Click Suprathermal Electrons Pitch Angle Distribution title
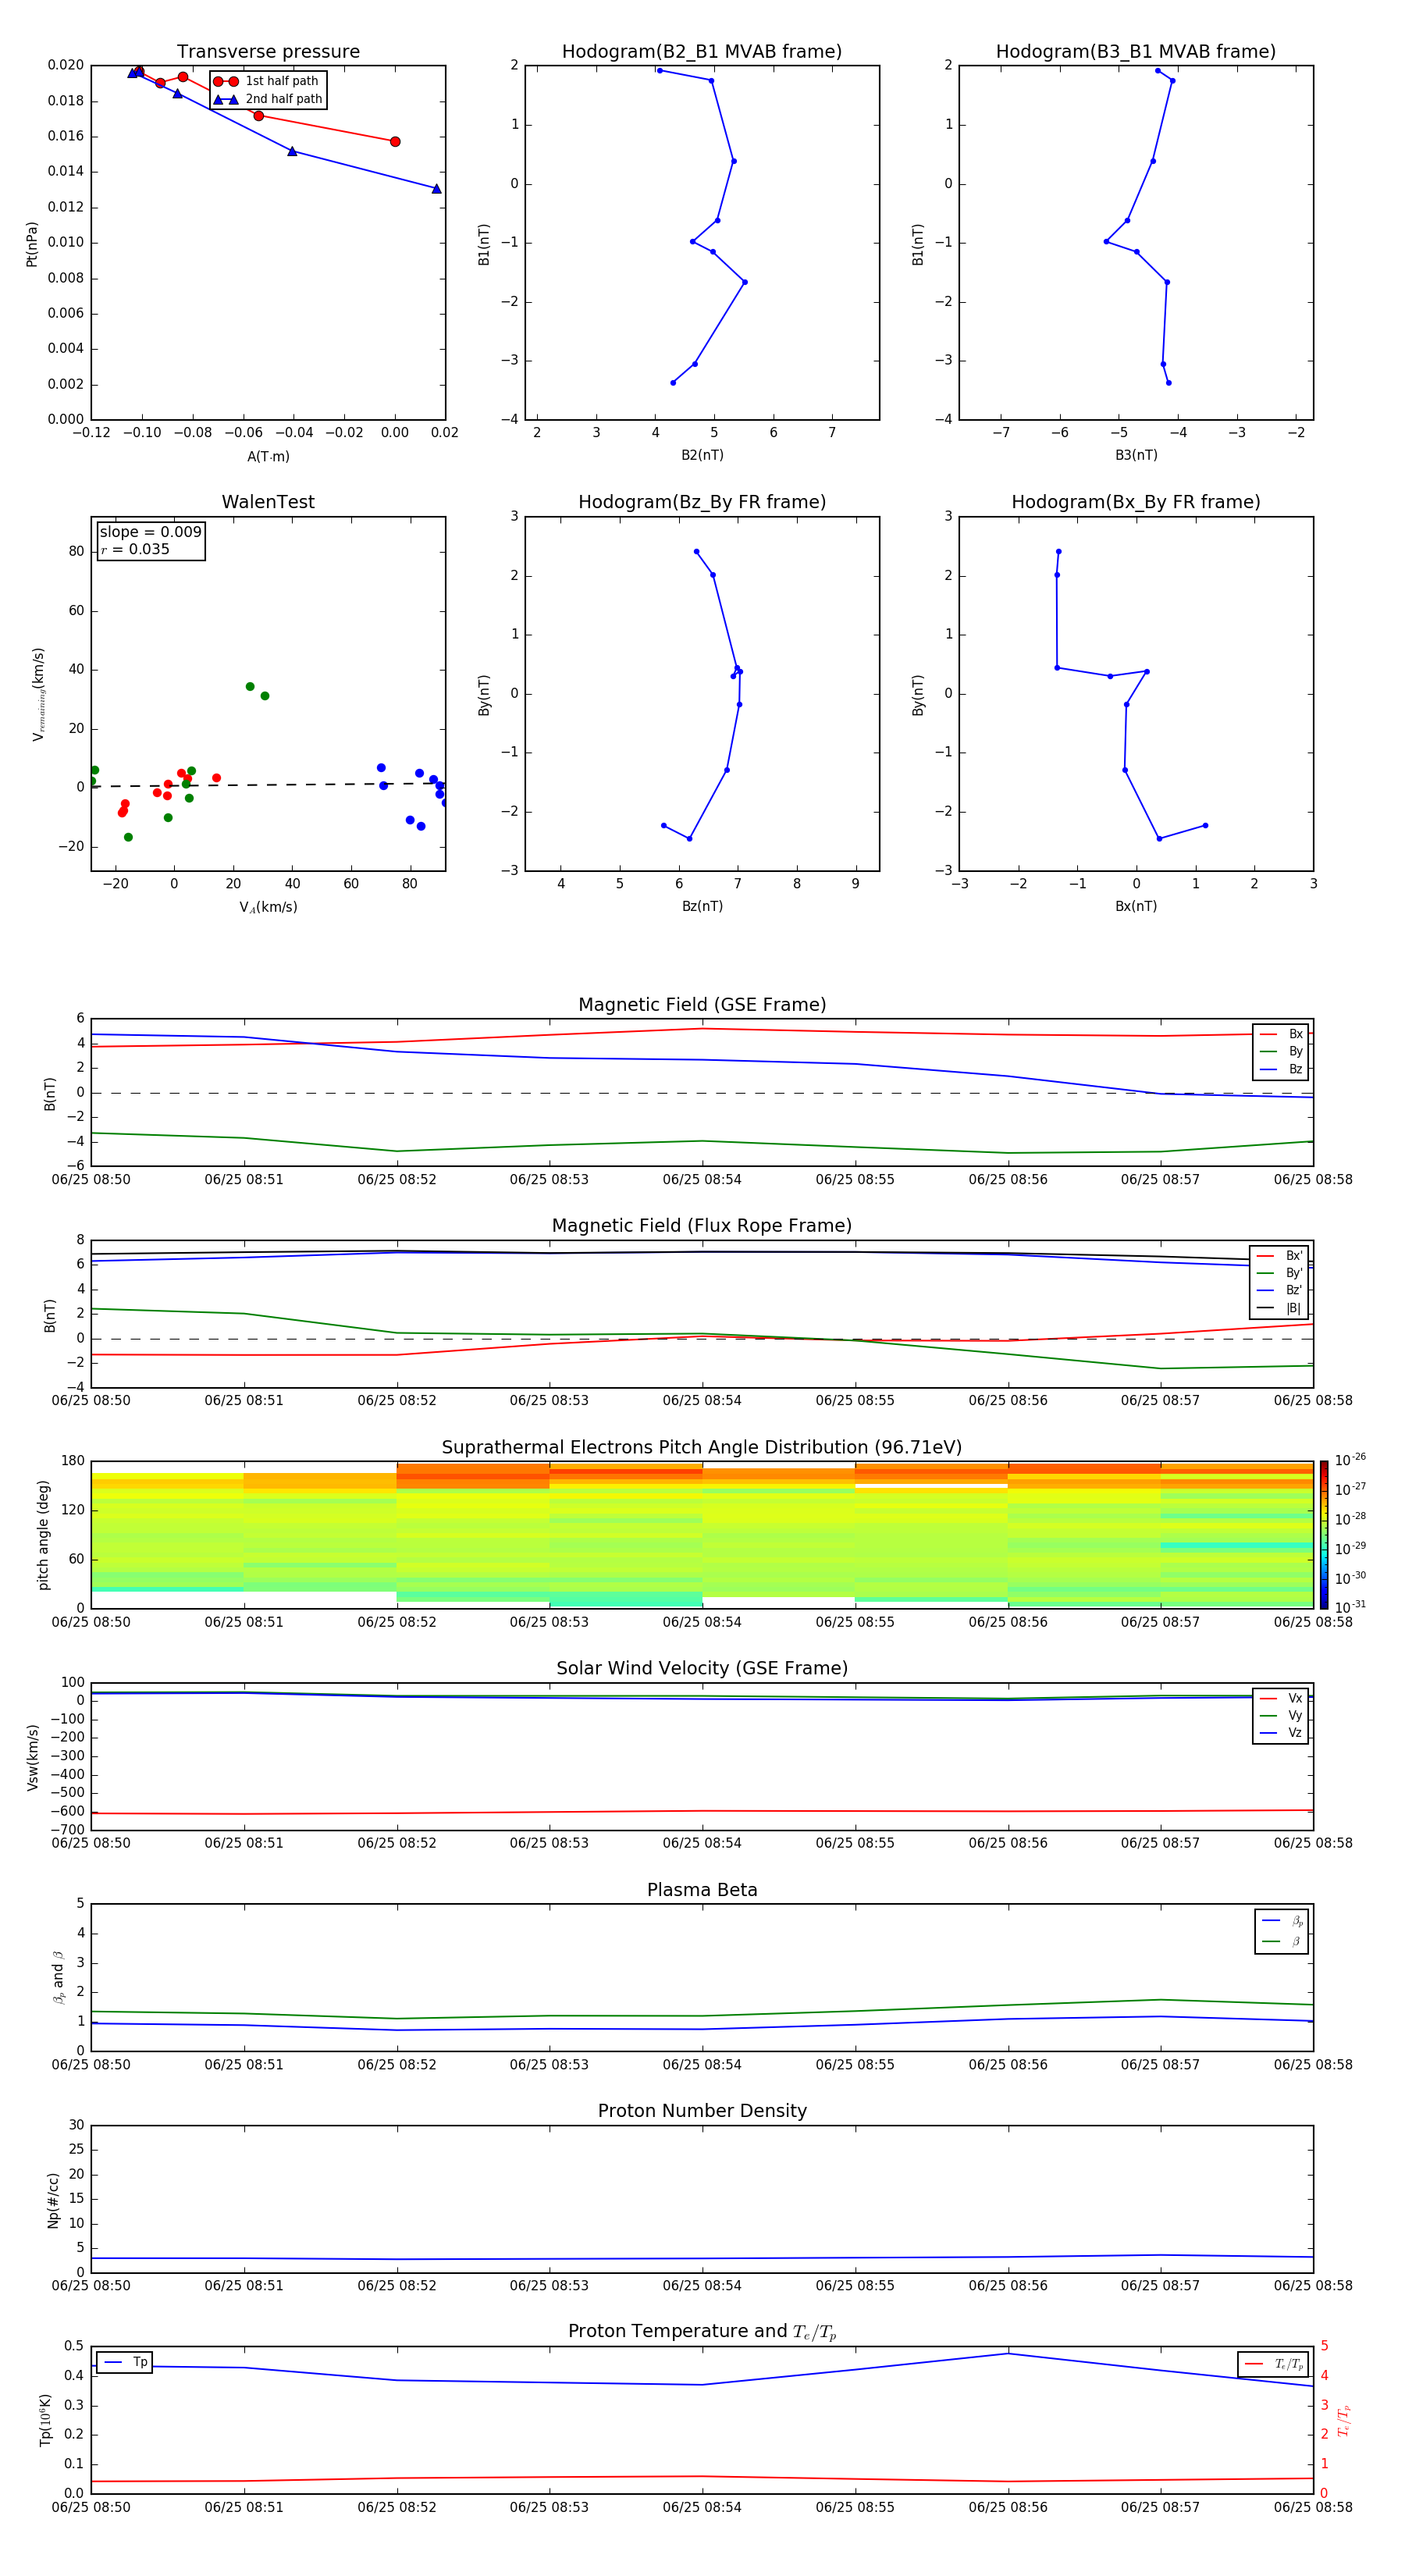The image size is (1405, 2576). (702, 1448)
